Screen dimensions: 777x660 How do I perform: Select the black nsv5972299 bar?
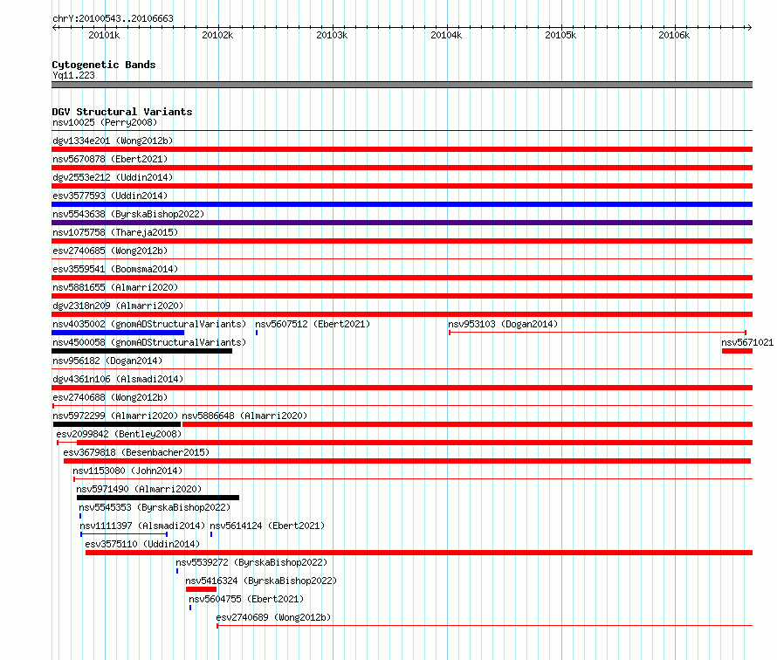(117, 424)
